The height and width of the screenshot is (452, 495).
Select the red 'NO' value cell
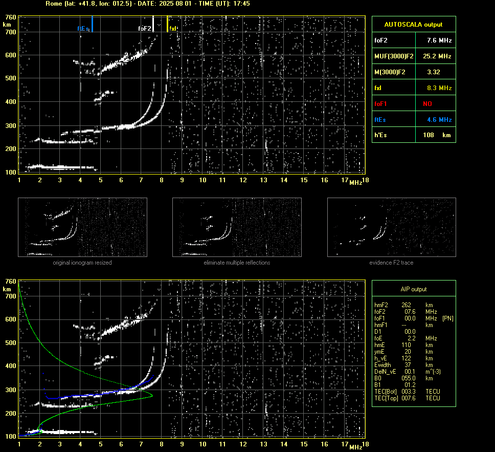click(x=436, y=104)
